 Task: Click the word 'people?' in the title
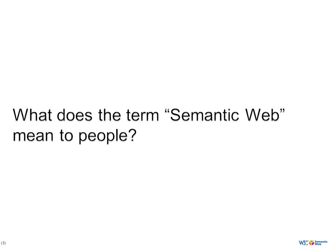point(108,136)
